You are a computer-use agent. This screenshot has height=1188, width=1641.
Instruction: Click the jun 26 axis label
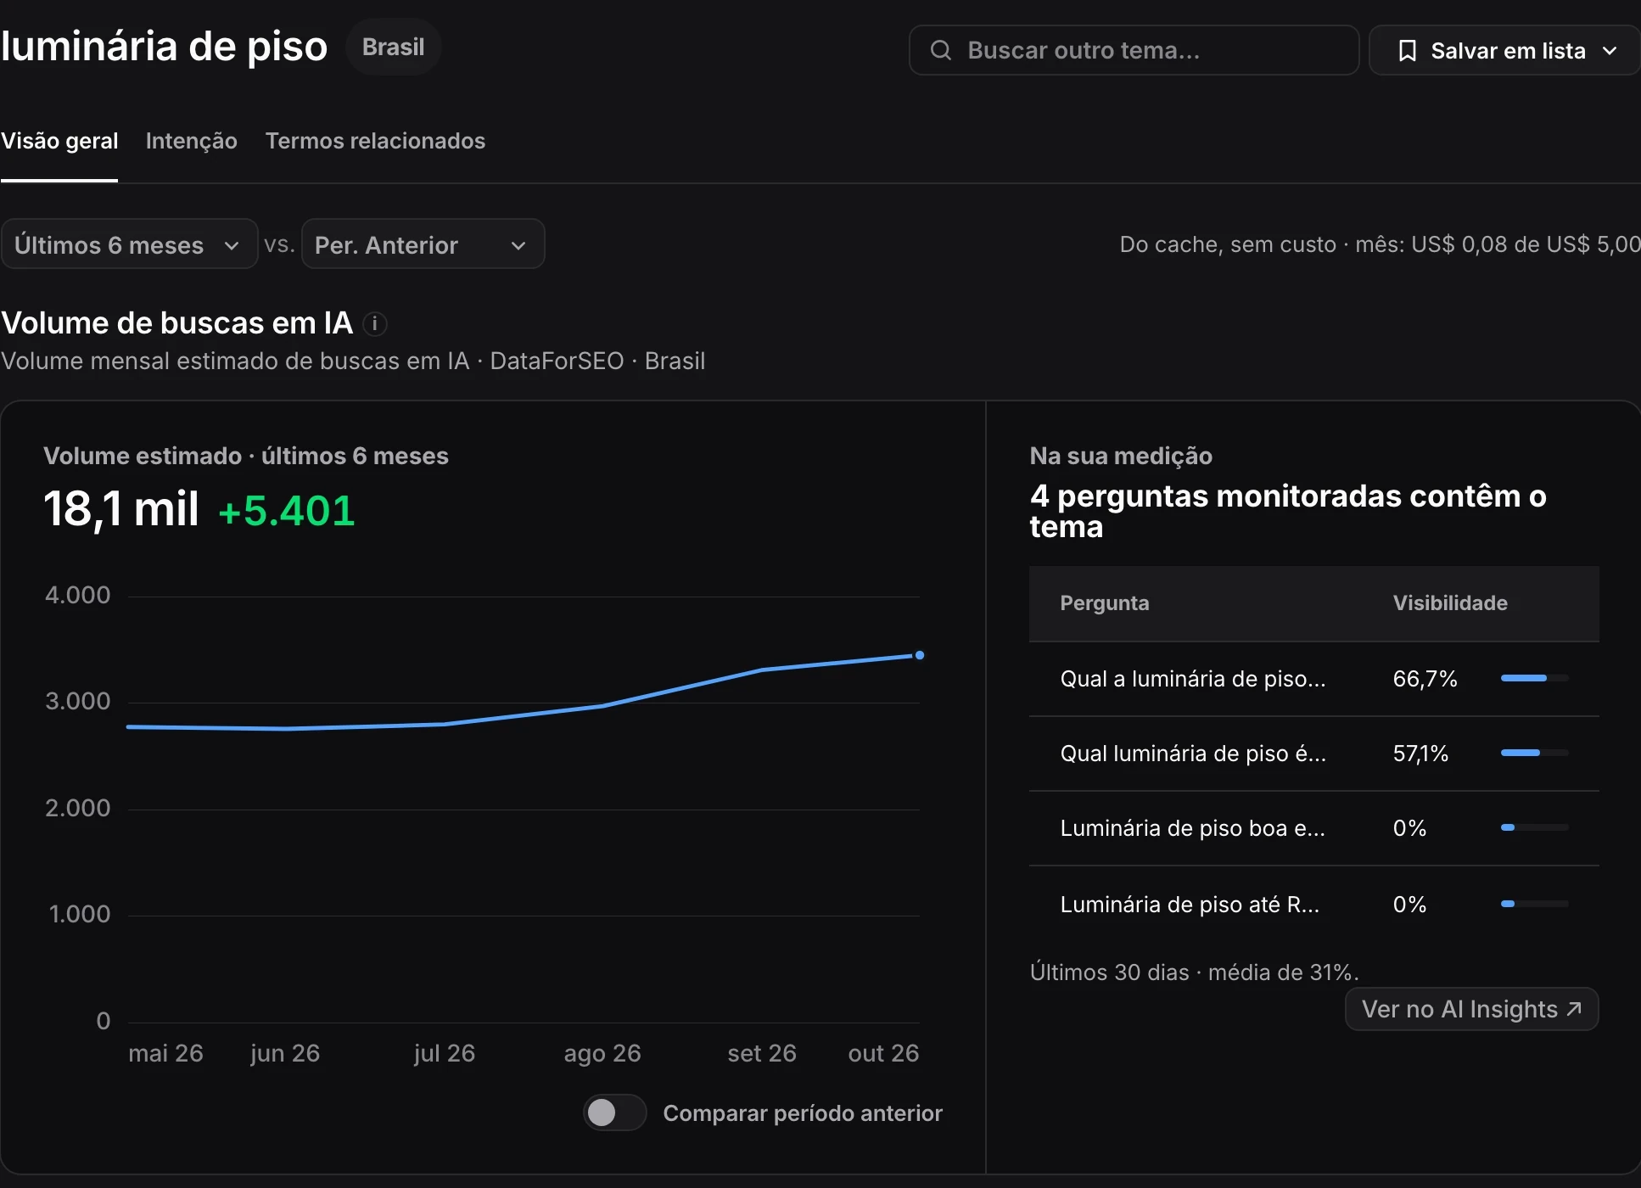point(285,1053)
